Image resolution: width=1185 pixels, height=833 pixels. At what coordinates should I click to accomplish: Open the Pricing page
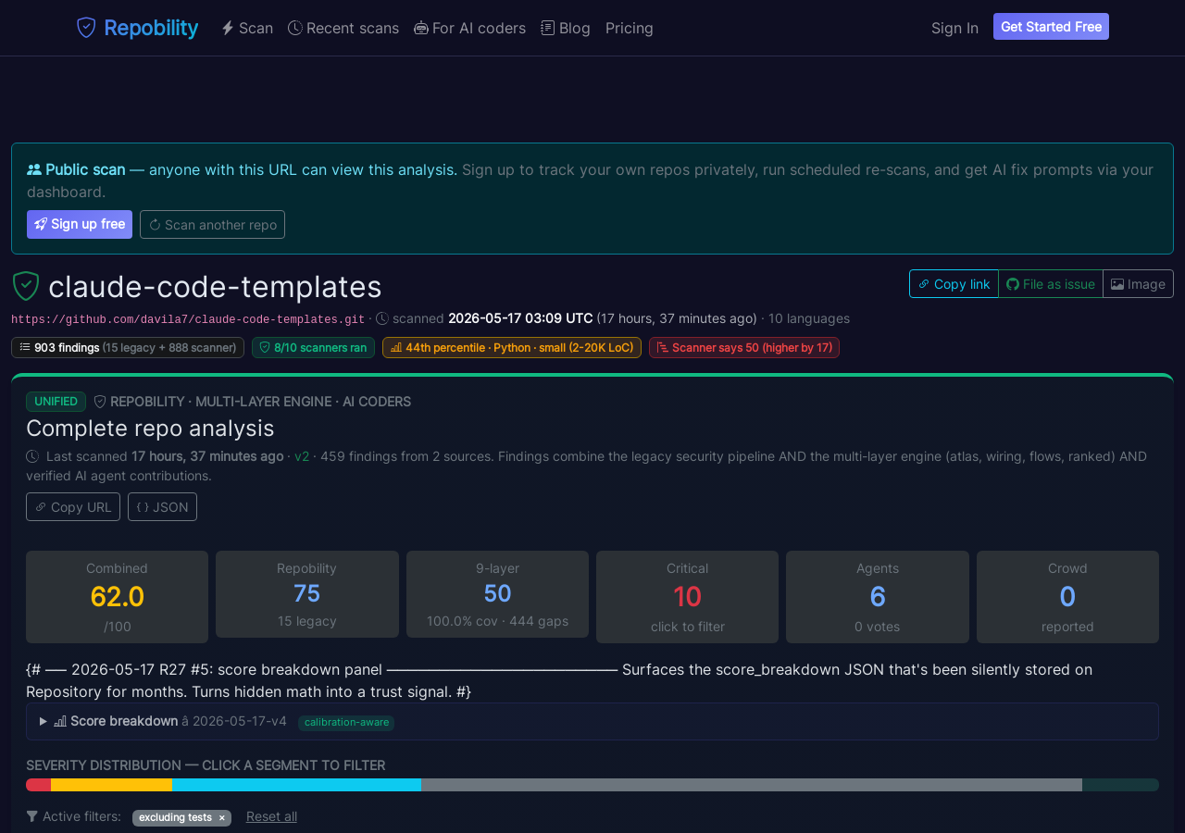[630, 28]
